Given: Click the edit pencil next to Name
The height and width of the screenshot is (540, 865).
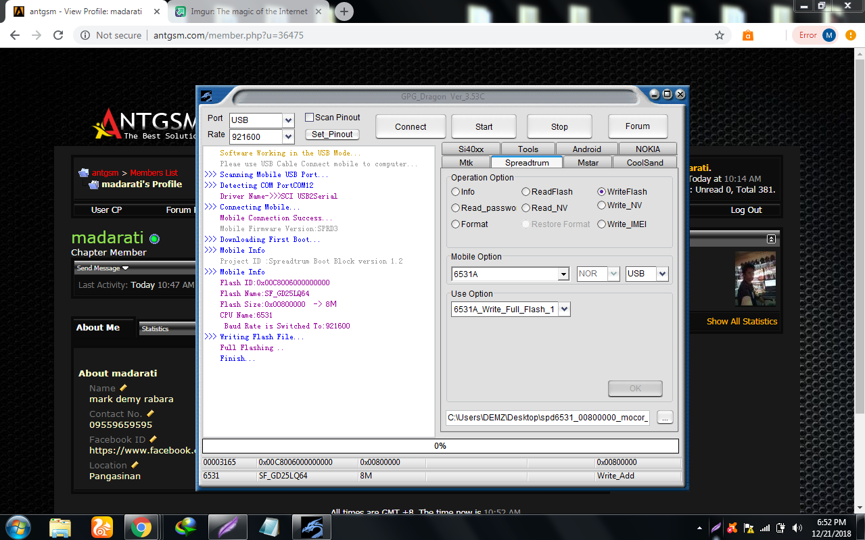Looking at the screenshot, I should pos(123,388).
